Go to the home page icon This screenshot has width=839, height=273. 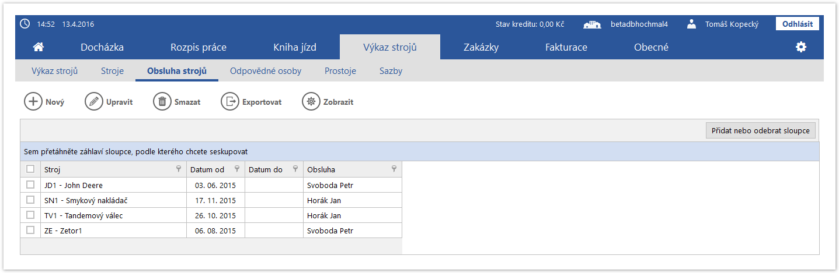39,47
